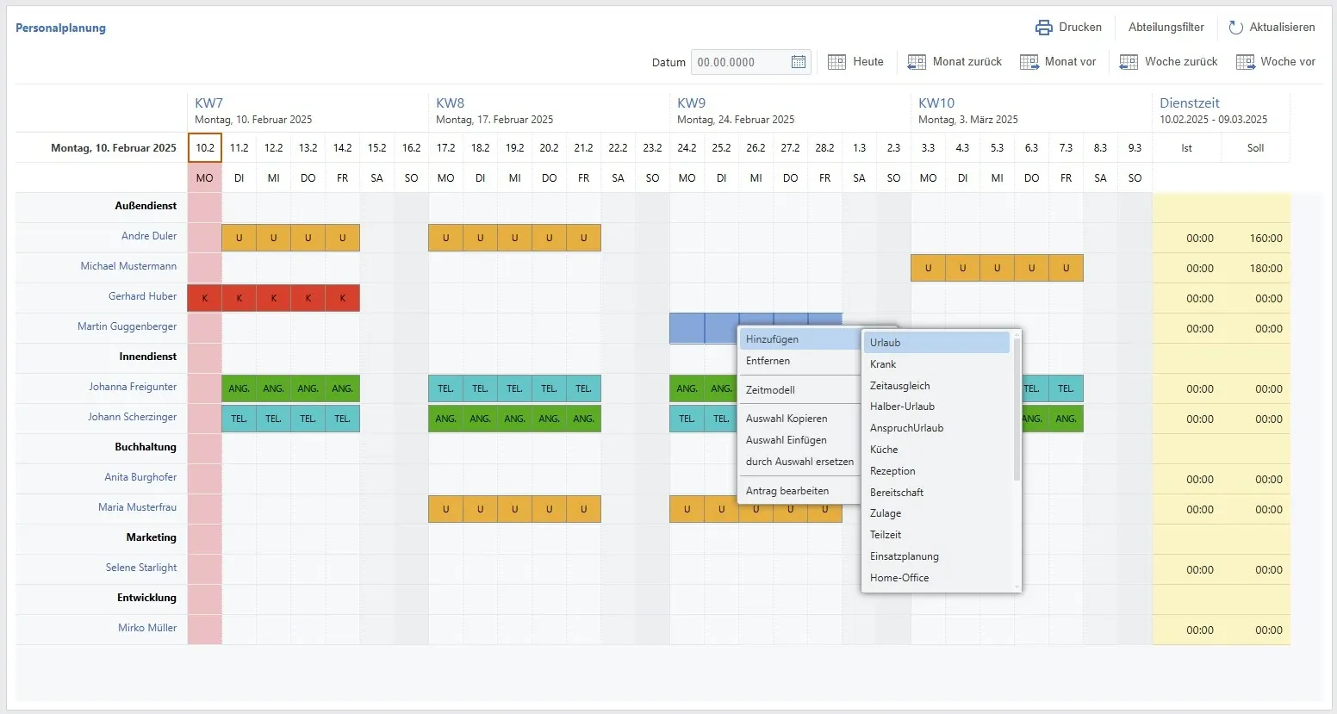Open employee Andre Duler

pyautogui.click(x=149, y=236)
